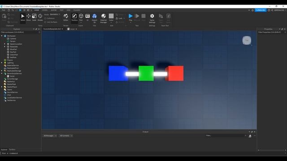Click the Resume playback button

point(137,17)
